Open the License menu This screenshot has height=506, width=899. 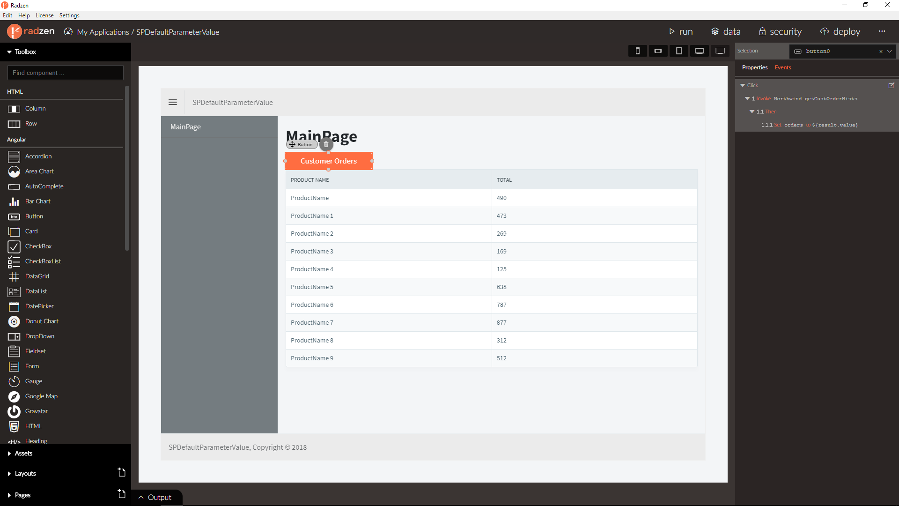pos(44,15)
